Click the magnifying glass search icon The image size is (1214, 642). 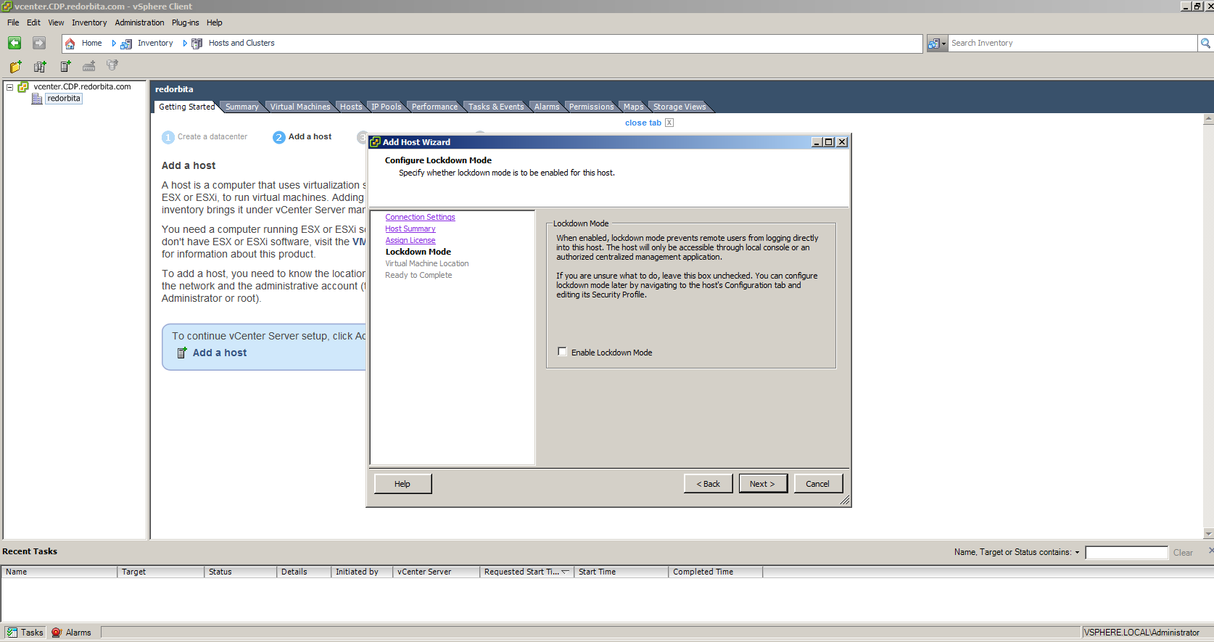(1205, 44)
